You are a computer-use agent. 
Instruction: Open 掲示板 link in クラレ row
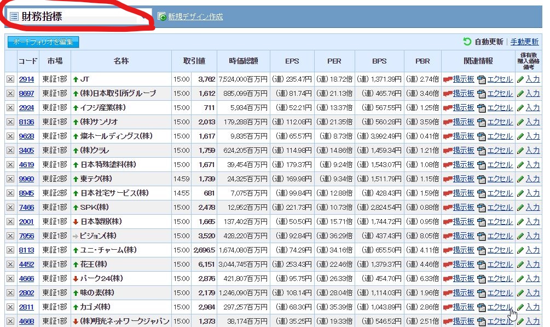[x=464, y=150]
